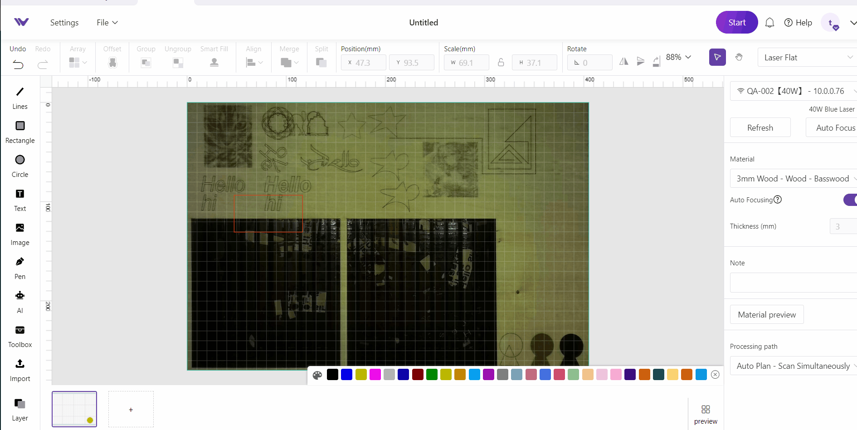Open notifications bell

tap(769, 23)
